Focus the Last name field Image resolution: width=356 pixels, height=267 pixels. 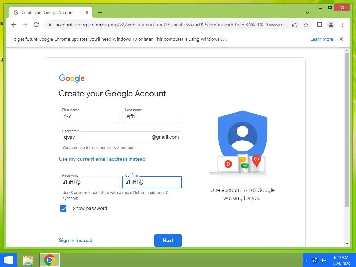click(152, 117)
